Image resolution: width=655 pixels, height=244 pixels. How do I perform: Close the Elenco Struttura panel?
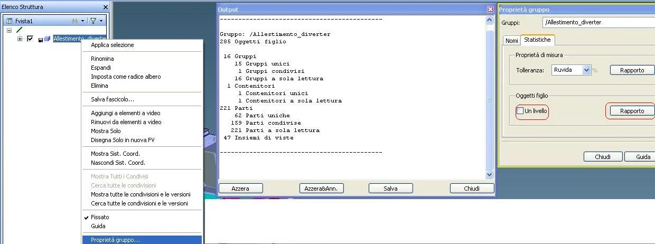point(106,7)
